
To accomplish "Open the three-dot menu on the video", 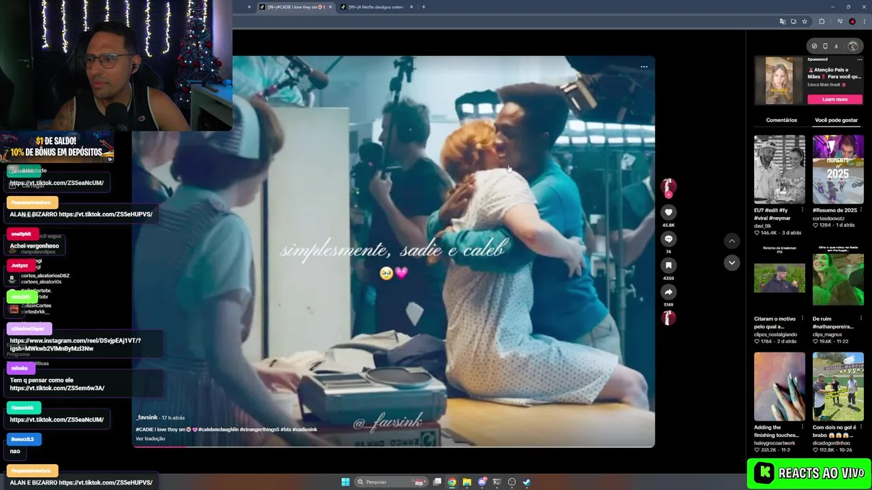I will (644, 67).
